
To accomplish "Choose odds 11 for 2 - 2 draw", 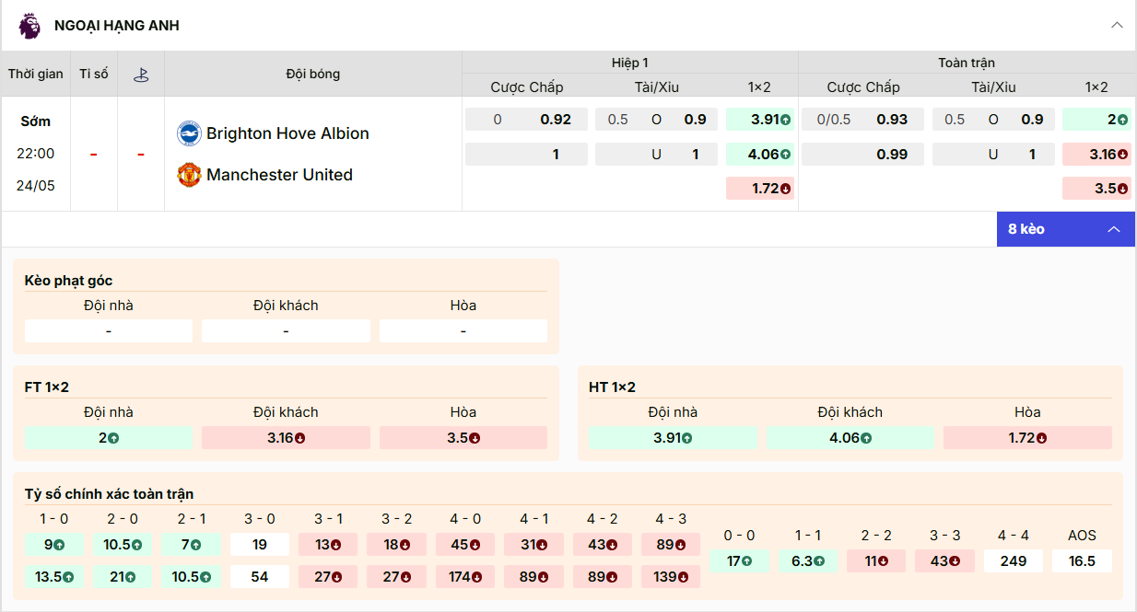I will (x=876, y=560).
